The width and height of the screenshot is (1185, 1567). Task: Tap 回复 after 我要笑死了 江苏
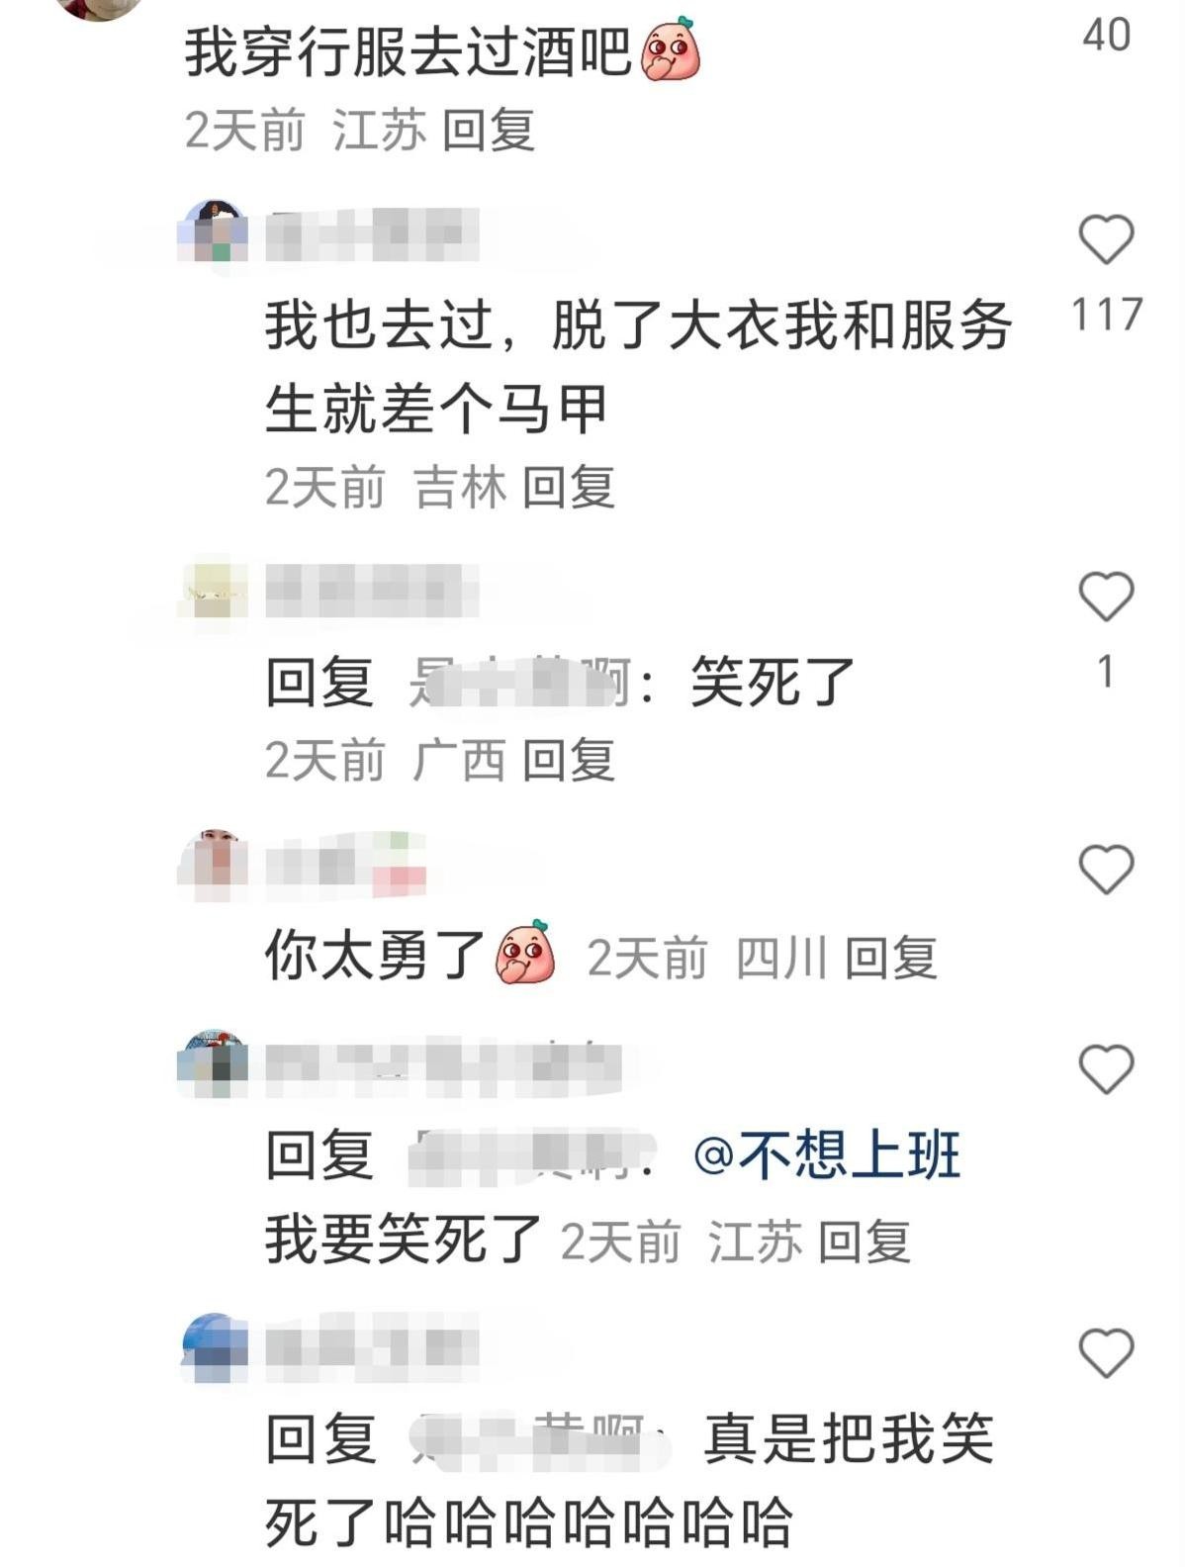point(864,1242)
